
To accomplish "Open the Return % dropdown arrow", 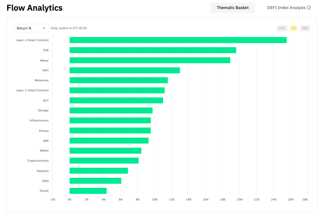I will [44, 28].
